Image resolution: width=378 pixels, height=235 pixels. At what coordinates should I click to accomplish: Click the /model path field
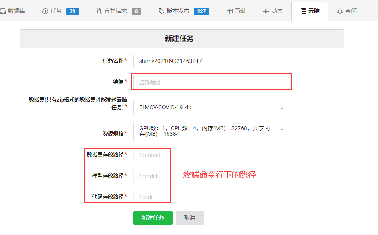[211, 176]
